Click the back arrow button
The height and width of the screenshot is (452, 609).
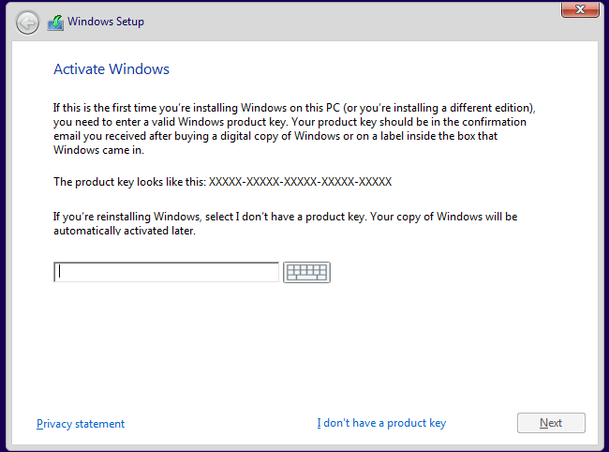(27, 23)
